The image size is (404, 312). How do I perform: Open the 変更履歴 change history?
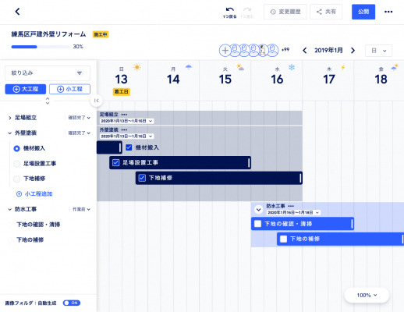285,12
